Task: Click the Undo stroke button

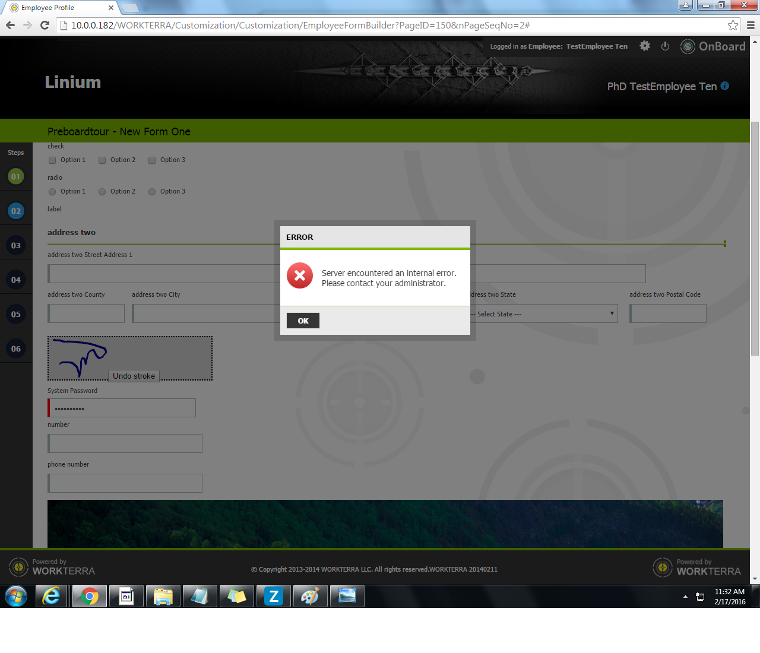Action: pos(134,376)
